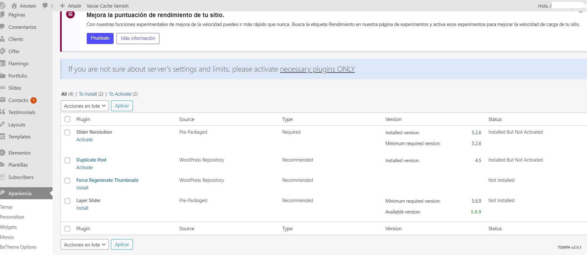The height and width of the screenshot is (255, 587).
Task: Open BeTheme Options submenu item
Action: pyautogui.click(x=18, y=247)
